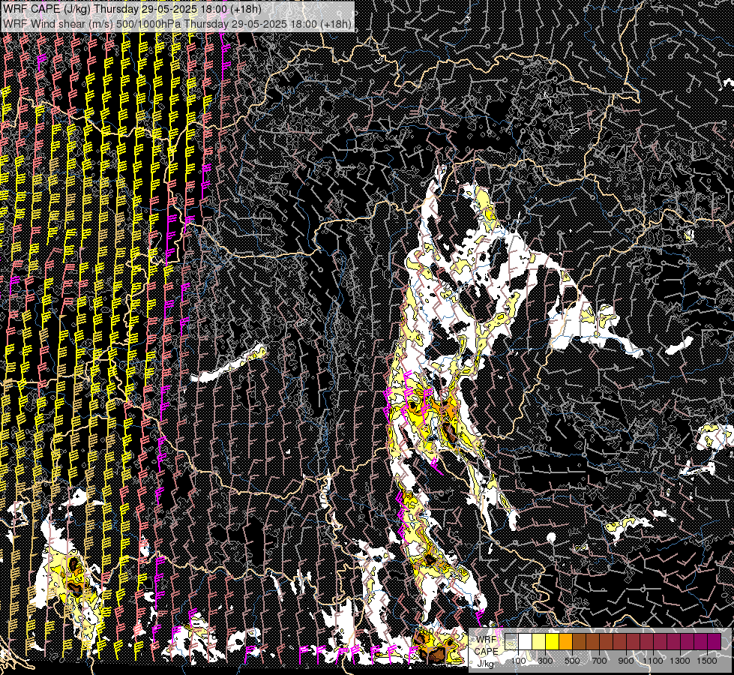The width and height of the screenshot is (734, 675).
Task: Click the WRF Wind shear title line
Action: click(177, 24)
